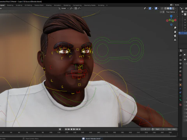Switch to the Shading workspace tab

pyautogui.click(x=49, y=5)
